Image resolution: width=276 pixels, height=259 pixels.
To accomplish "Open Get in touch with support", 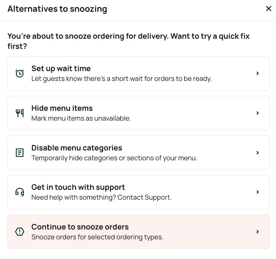I will tap(78, 187).
